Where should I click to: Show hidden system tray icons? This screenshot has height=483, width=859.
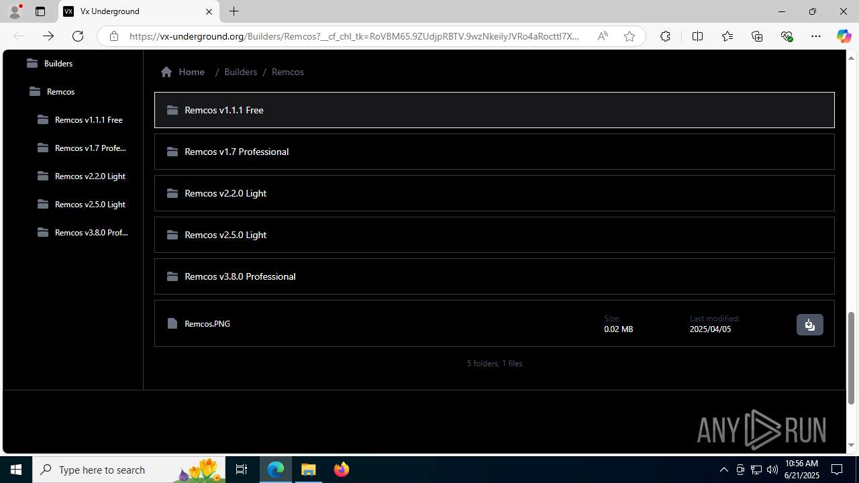pyautogui.click(x=723, y=470)
